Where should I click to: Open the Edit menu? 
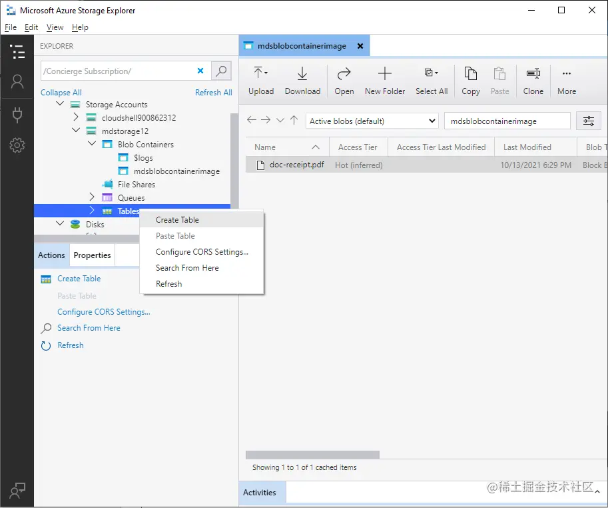(31, 27)
